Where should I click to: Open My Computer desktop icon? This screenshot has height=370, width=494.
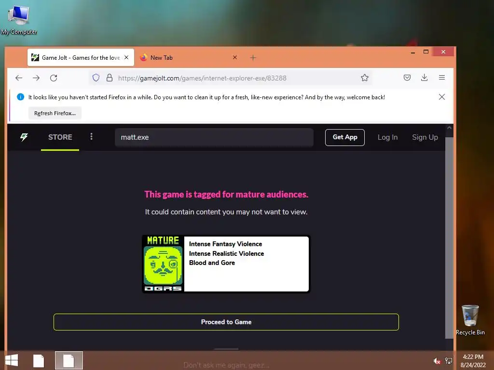(19, 19)
